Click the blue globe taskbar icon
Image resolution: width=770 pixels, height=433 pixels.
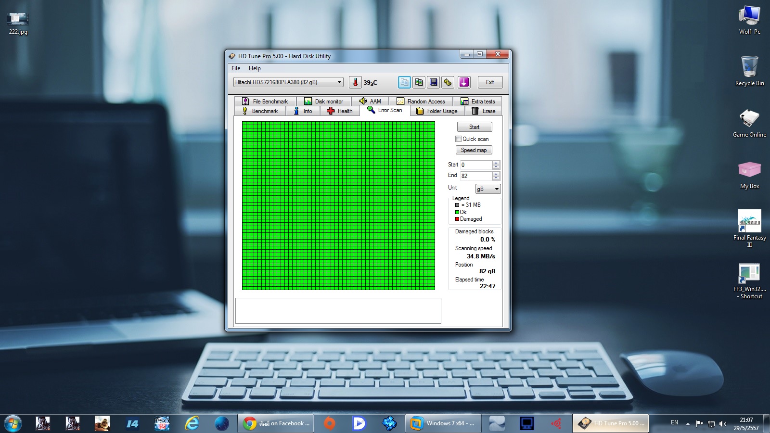point(222,423)
